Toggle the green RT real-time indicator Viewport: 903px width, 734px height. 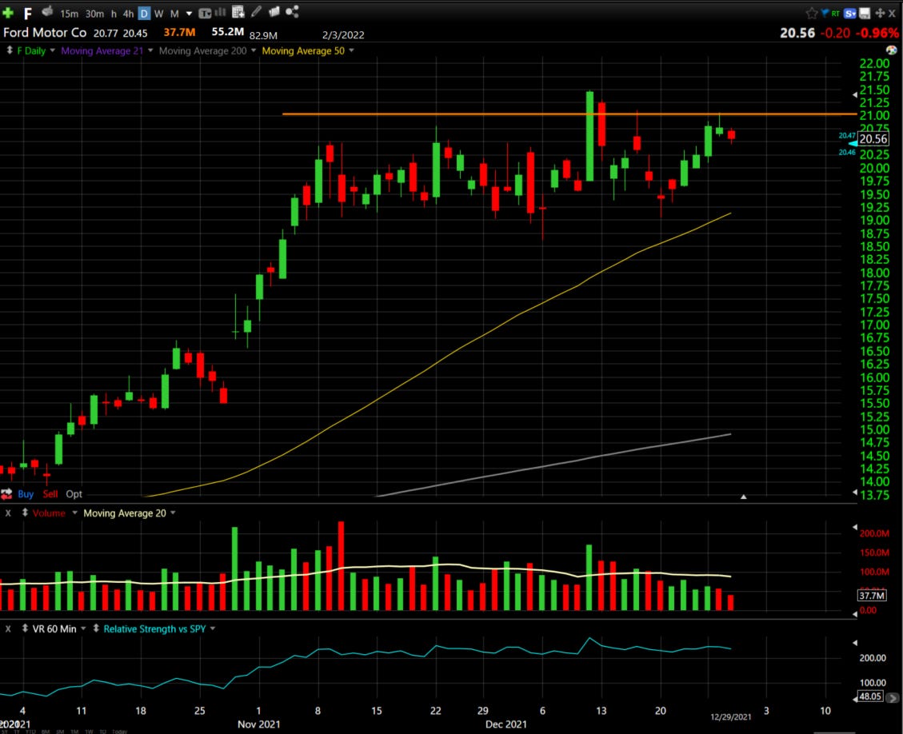(835, 14)
